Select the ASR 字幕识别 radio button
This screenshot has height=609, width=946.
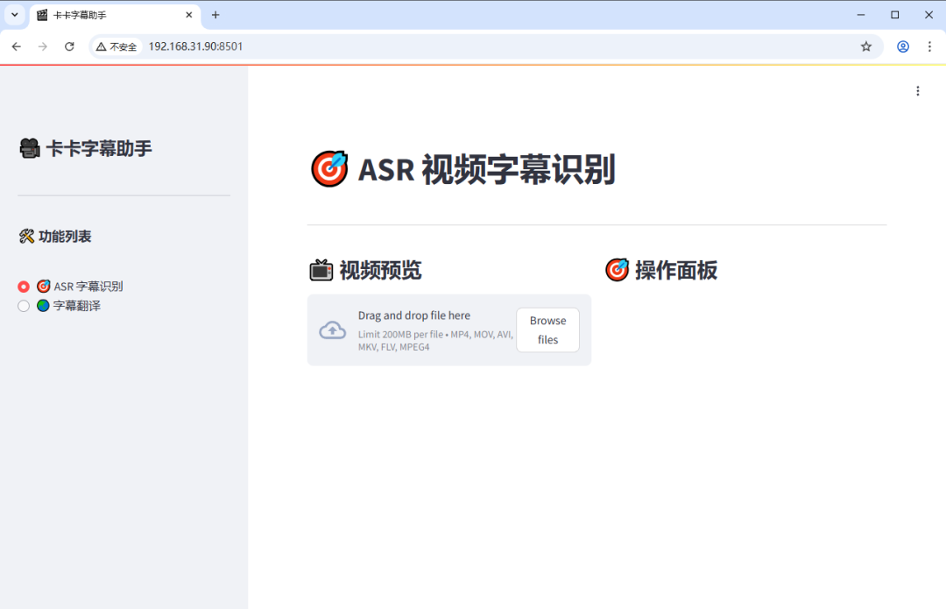tap(24, 286)
